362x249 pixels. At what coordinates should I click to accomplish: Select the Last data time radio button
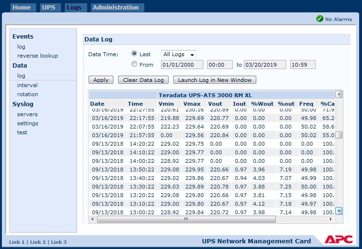click(134, 54)
